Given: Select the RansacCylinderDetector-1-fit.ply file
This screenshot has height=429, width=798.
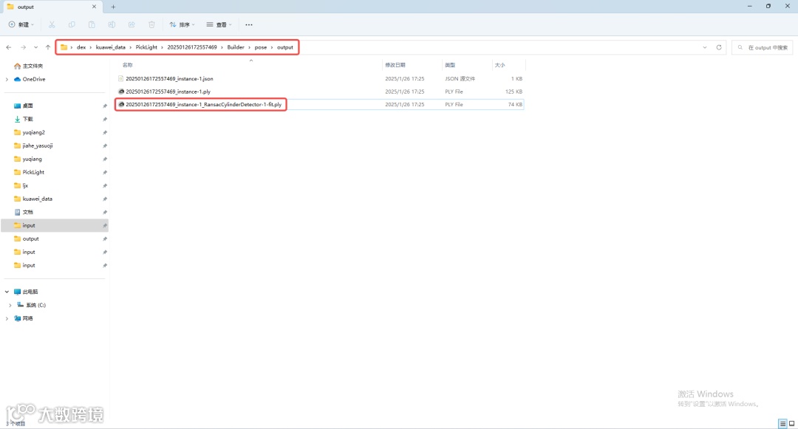Looking at the screenshot, I should click(x=203, y=104).
